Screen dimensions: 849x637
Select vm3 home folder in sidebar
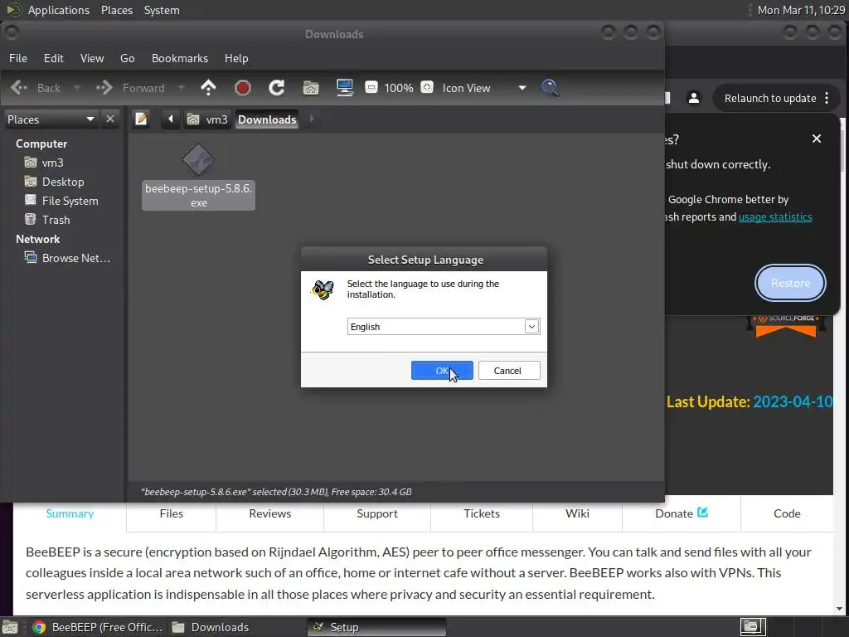pyautogui.click(x=52, y=163)
